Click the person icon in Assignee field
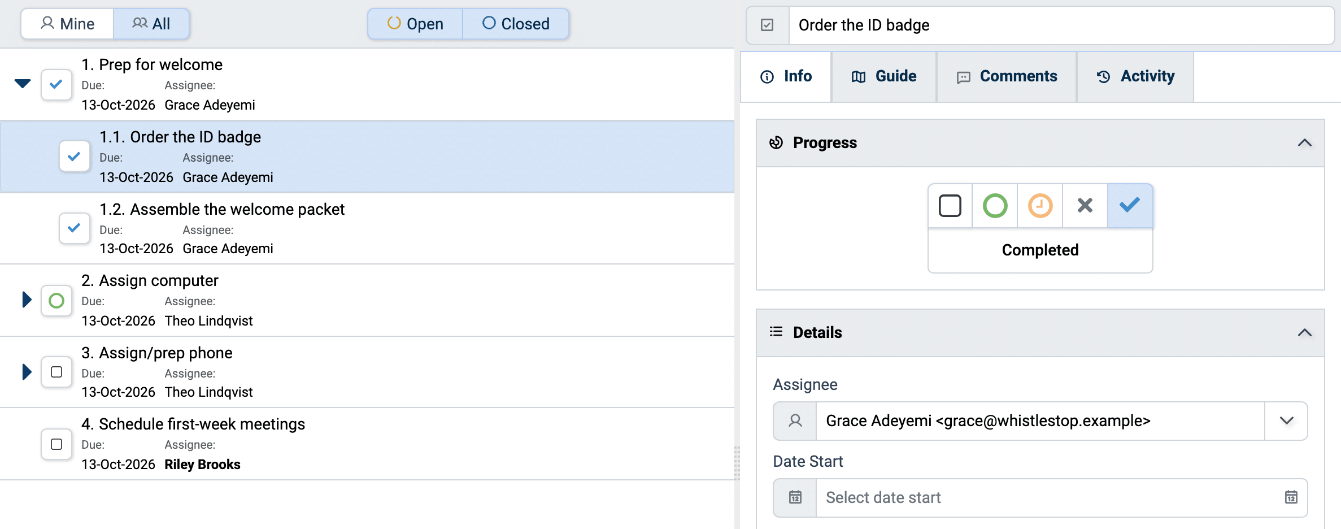The image size is (1341, 529). (795, 420)
